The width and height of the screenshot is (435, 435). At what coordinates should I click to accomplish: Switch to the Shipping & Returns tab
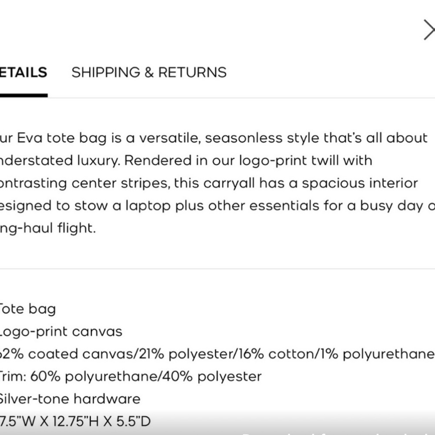[149, 72]
